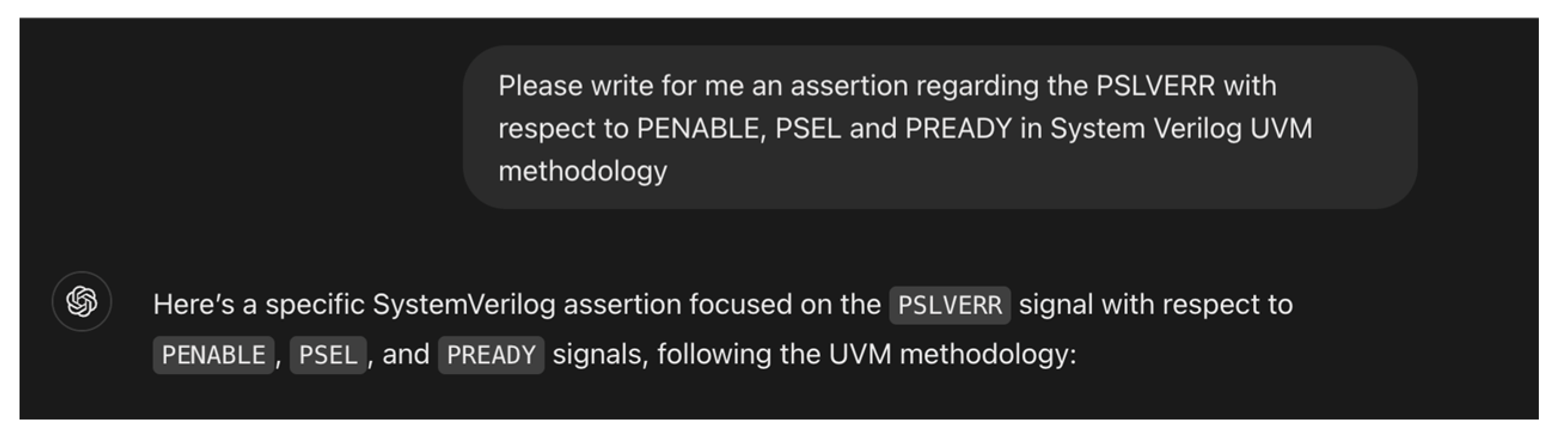Click "System Verilog UVM" in user prompt

1182,128
